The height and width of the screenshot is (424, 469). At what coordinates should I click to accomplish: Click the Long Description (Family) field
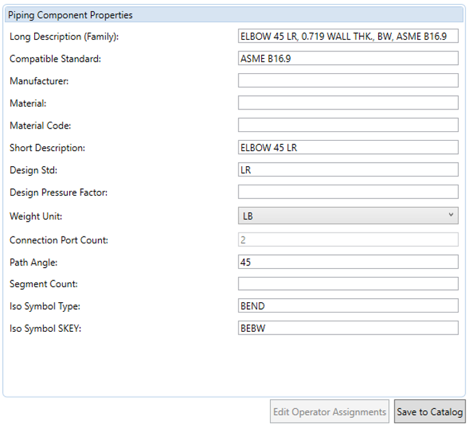[x=348, y=36]
